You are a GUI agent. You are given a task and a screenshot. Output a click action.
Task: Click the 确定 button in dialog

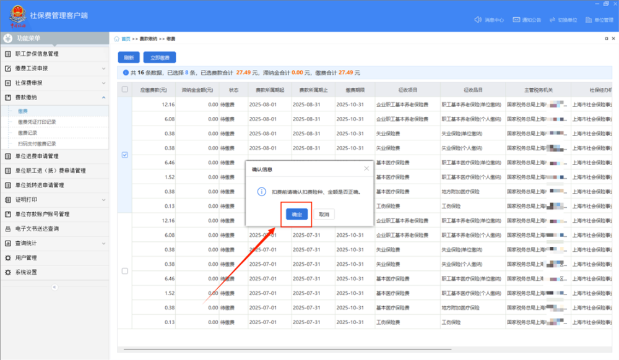tap(297, 214)
